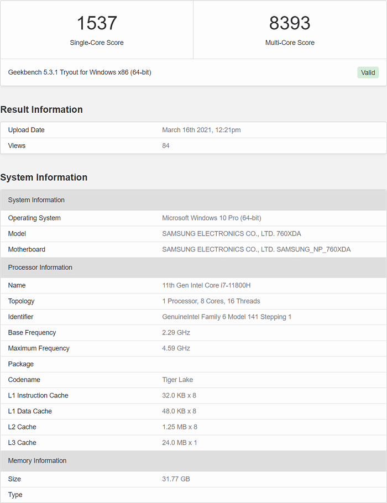Click the Memory Information table header
The width and height of the screenshot is (387, 503).
(x=37, y=460)
